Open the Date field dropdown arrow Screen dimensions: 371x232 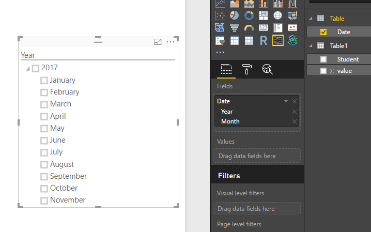tap(286, 101)
